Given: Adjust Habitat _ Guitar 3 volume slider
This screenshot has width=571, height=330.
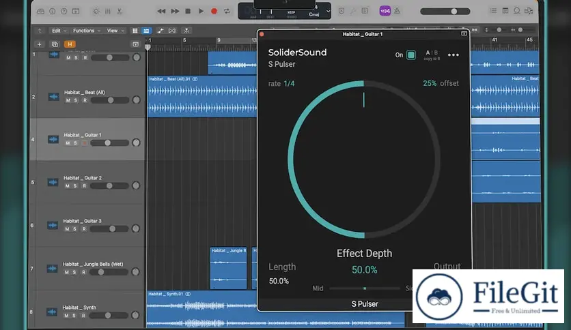Looking at the screenshot, I should point(109,228).
